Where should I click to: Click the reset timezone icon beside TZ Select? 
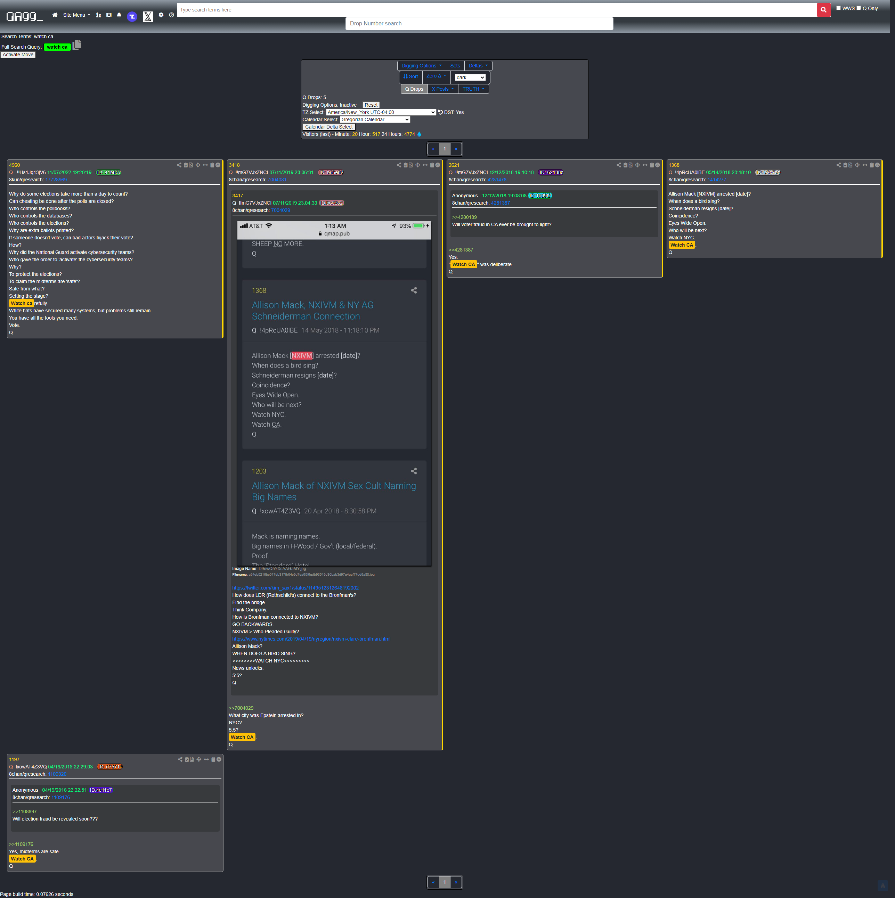point(440,112)
